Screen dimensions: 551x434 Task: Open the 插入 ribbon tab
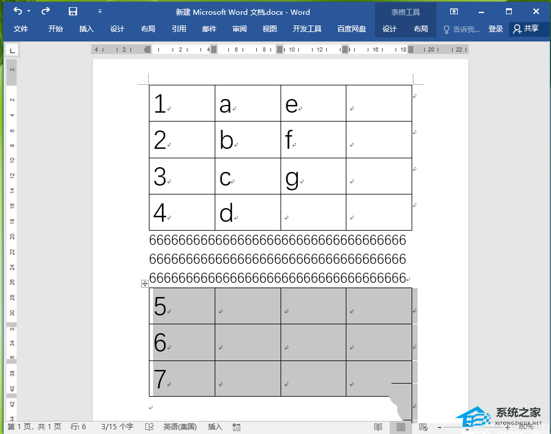pos(87,29)
